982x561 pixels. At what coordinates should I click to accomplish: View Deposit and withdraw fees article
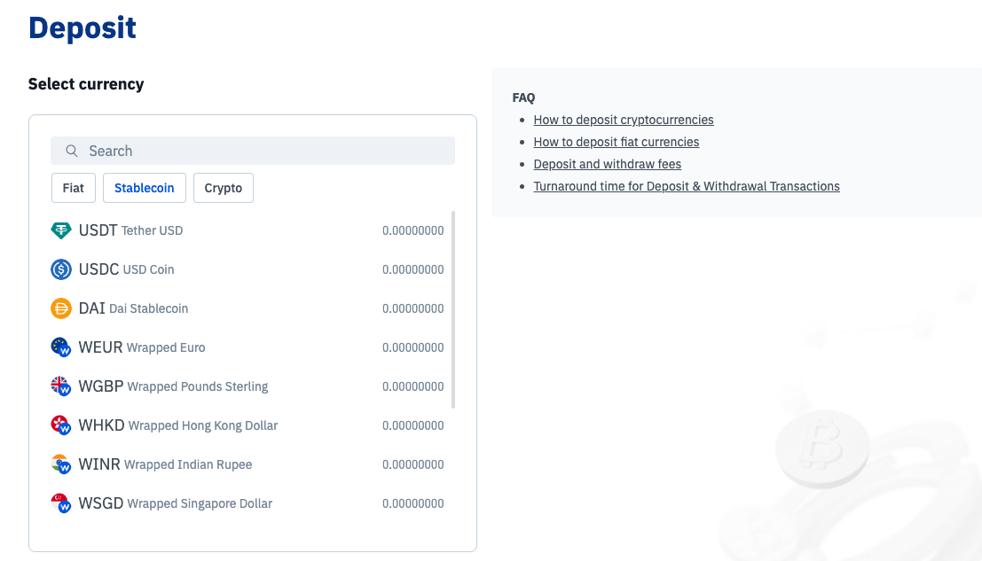click(x=607, y=164)
